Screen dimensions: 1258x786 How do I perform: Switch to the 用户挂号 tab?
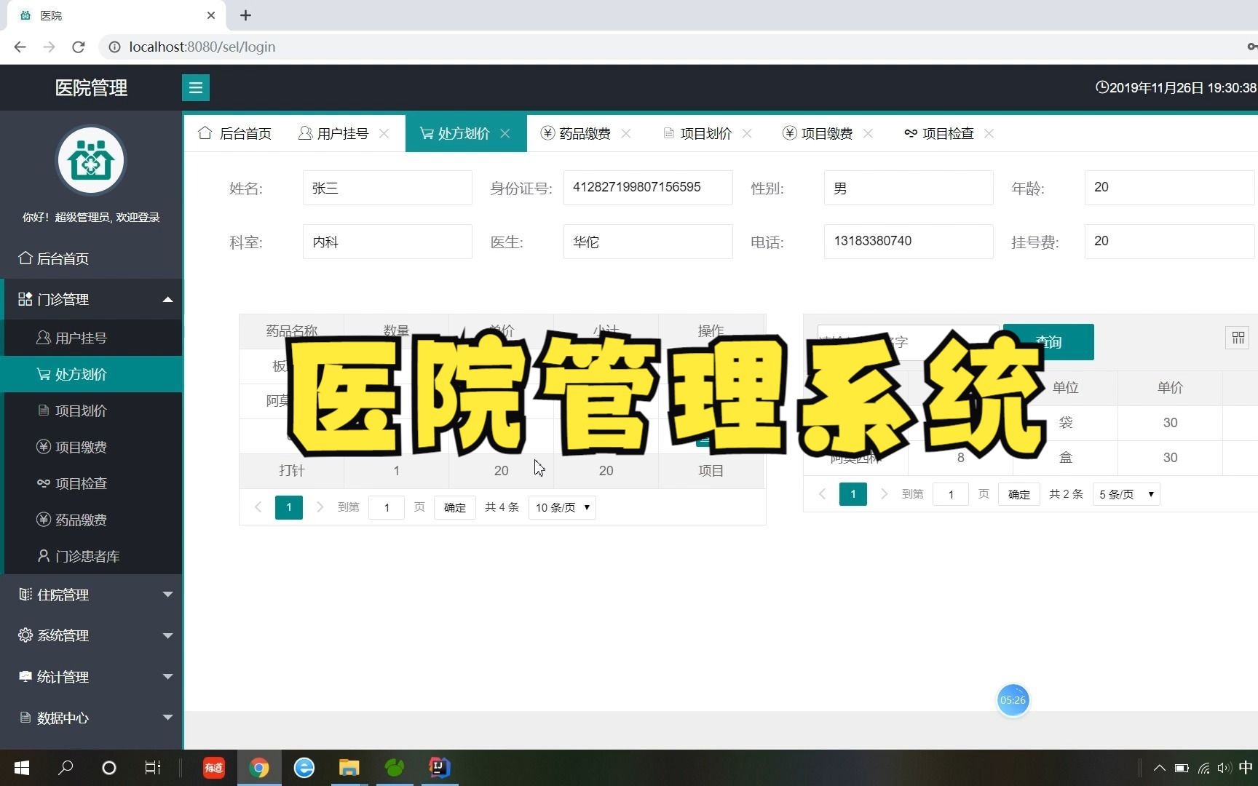point(333,133)
